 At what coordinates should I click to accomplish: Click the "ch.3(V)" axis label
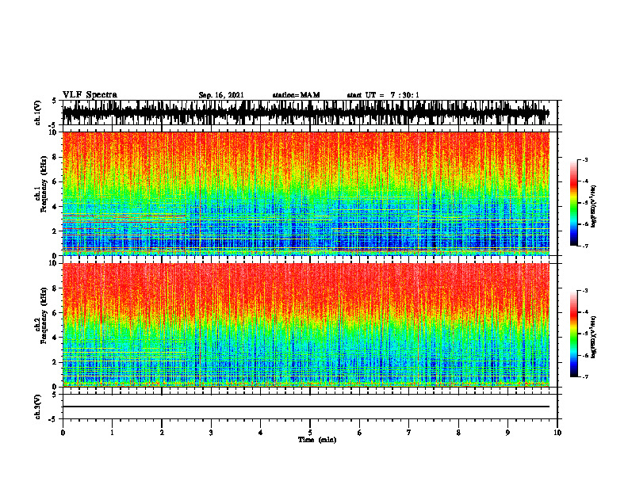(38, 407)
